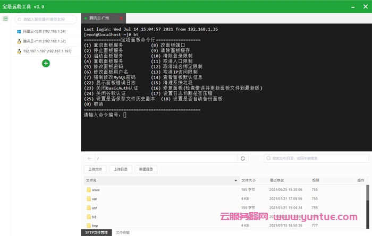
Task: Click the 新建目录 button
Action: 146,169
